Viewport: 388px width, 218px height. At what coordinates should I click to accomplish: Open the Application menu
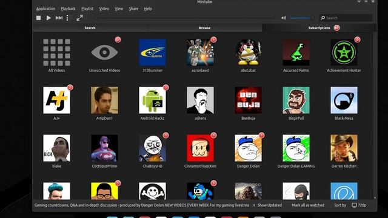pos(45,8)
